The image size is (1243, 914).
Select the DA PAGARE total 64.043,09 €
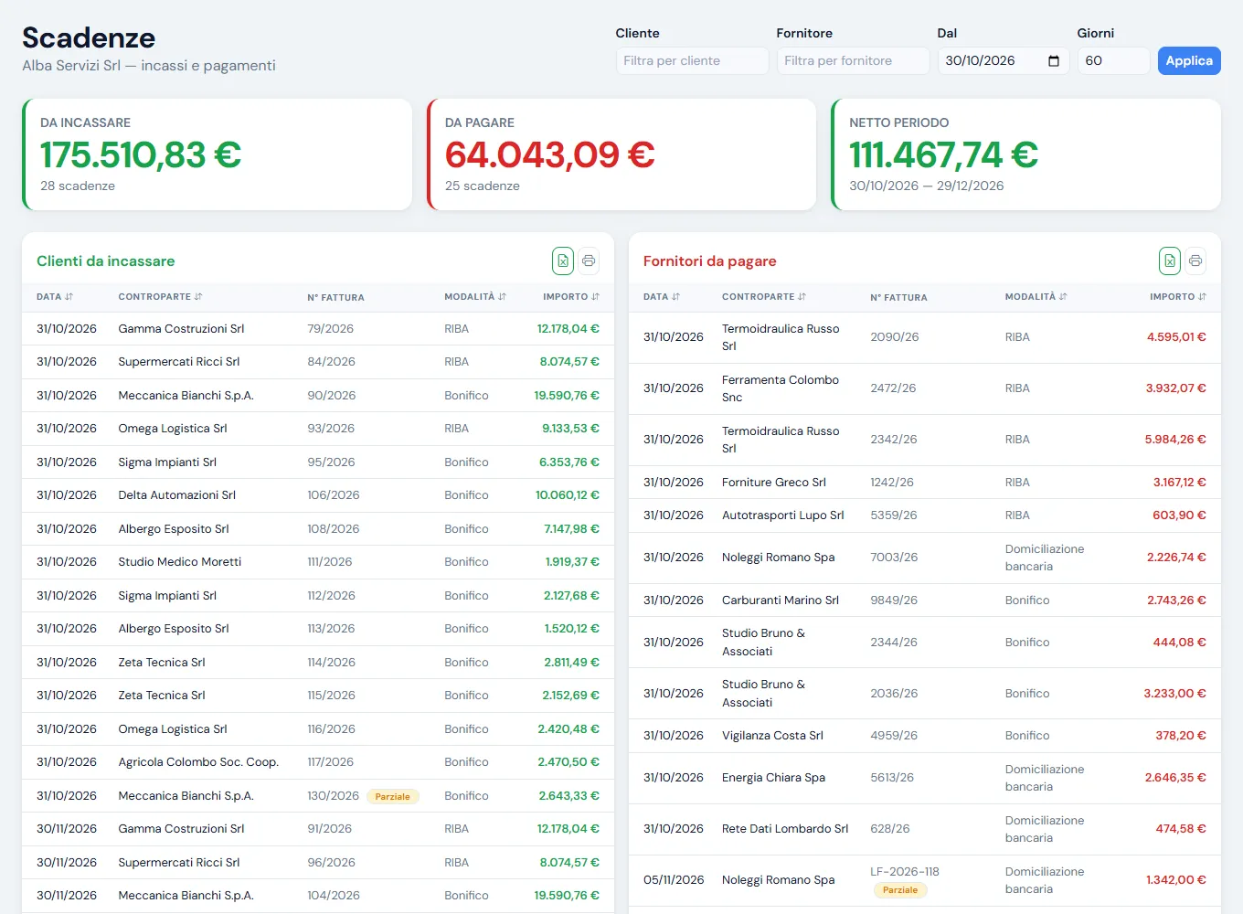click(x=550, y=154)
